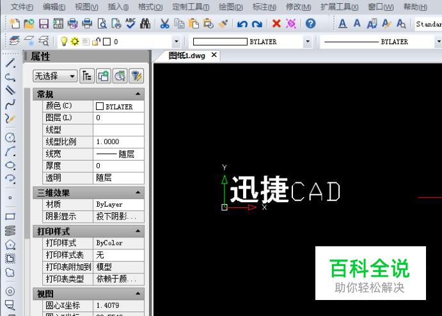Click the 颜色 BYLAYER color swatch
The image size is (442, 316).
[x=100, y=106]
